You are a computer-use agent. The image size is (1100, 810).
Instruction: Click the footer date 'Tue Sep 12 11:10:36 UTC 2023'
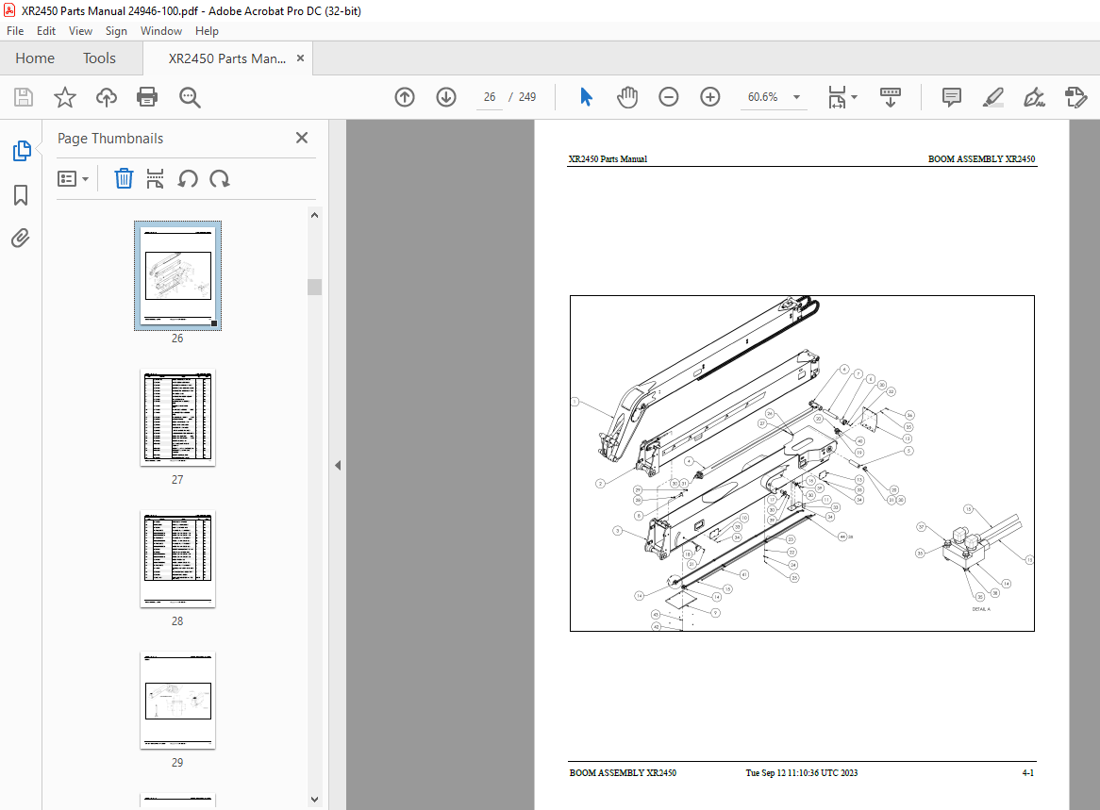(801, 773)
